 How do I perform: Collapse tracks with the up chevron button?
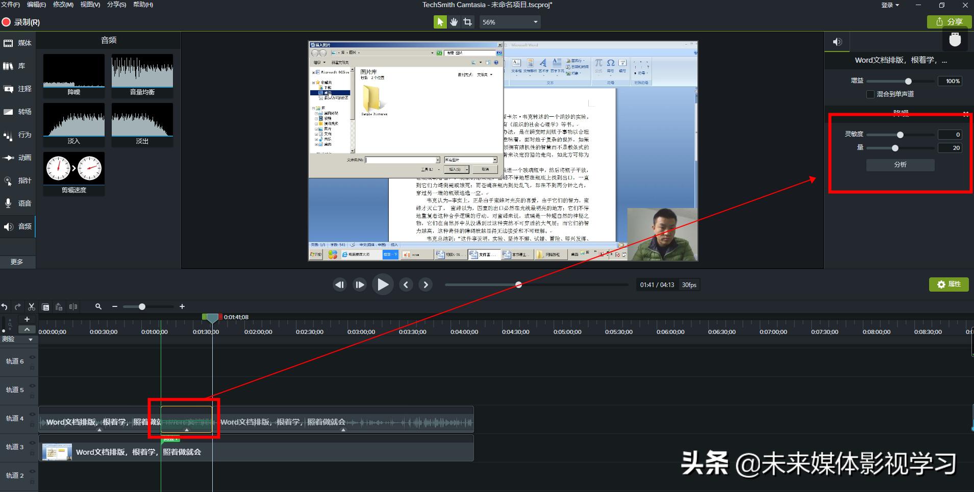tap(27, 329)
